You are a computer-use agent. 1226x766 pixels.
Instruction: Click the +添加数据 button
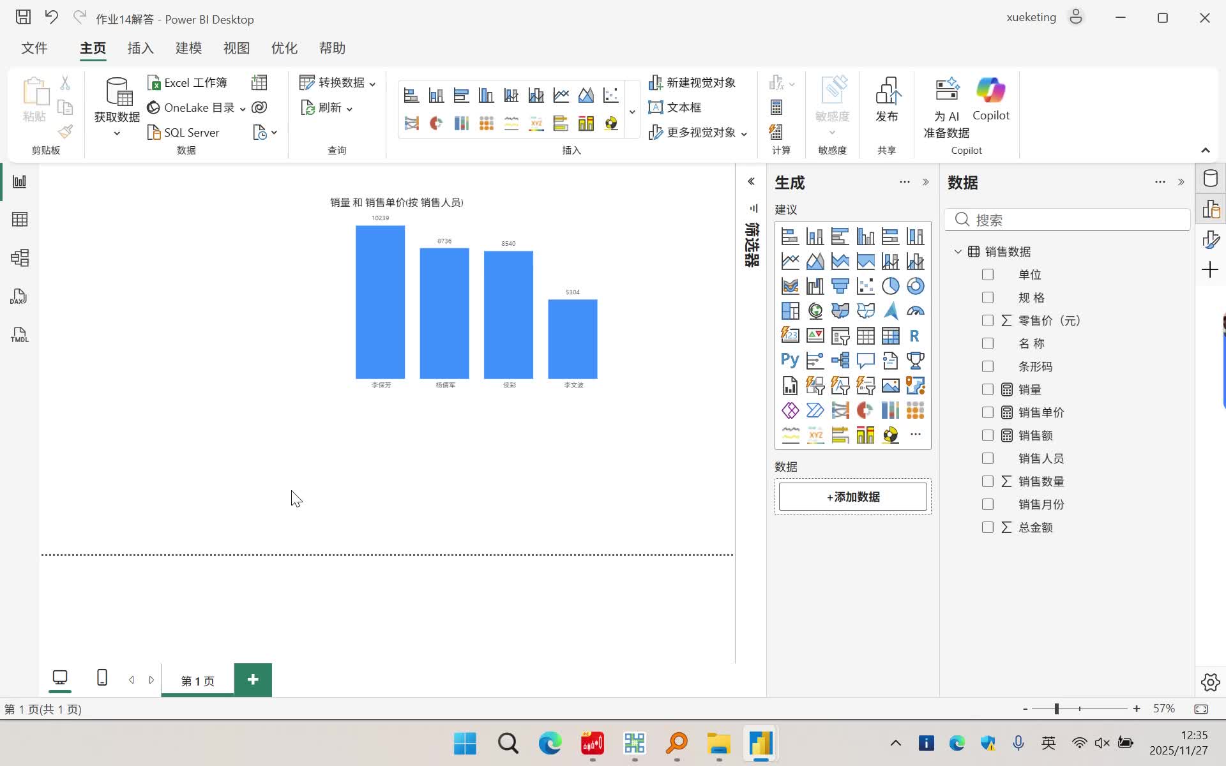tap(852, 497)
